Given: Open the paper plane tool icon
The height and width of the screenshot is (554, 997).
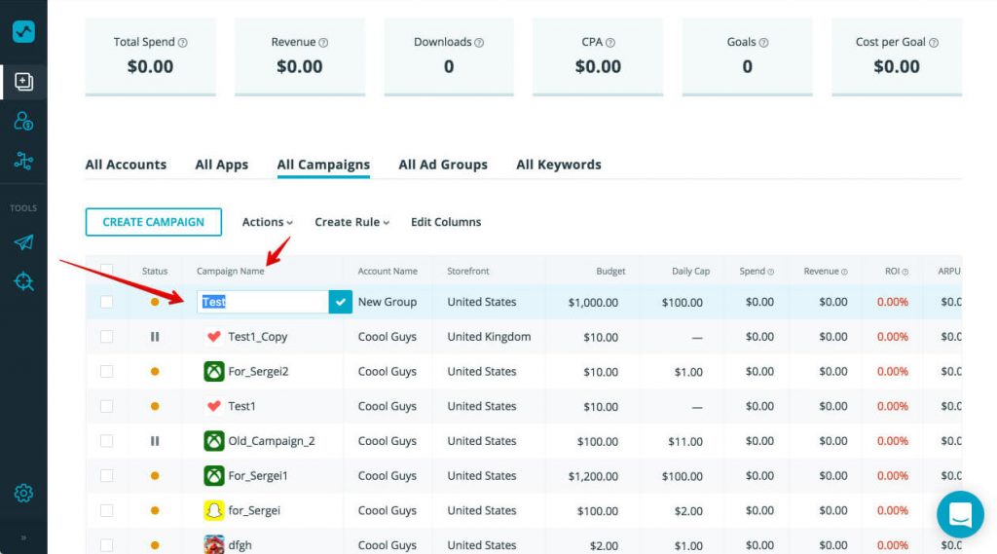Looking at the screenshot, I should [x=23, y=242].
